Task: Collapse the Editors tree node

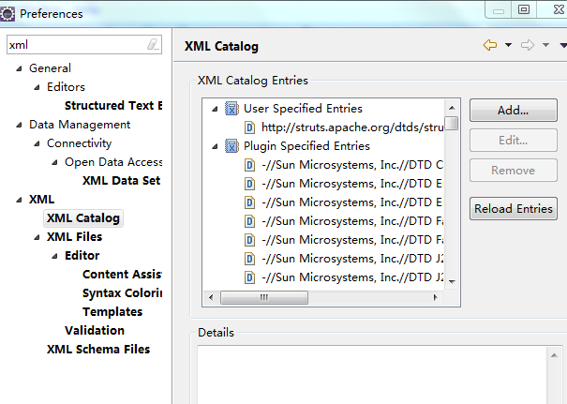Action: [37, 87]
